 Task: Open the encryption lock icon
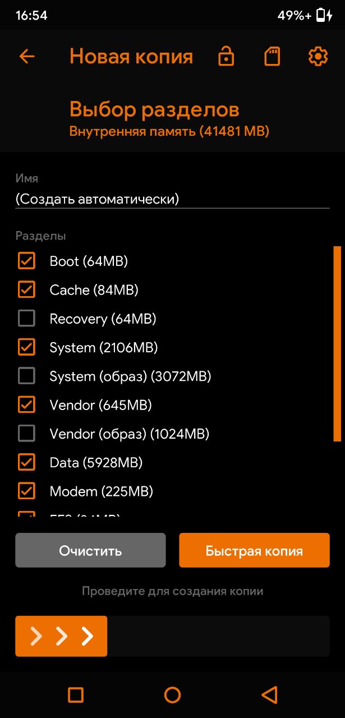[x=226, y=57]
